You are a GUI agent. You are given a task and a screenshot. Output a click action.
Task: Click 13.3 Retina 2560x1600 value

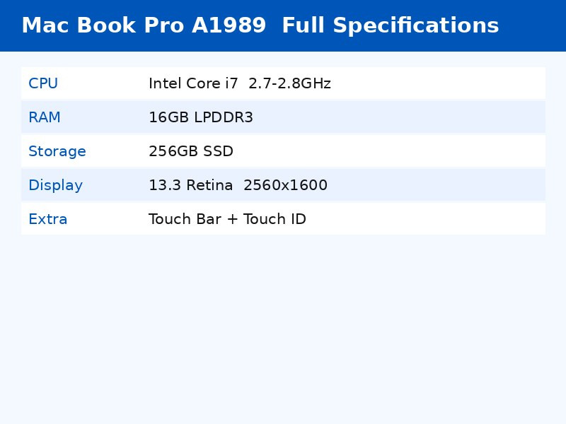click(238, 185)
